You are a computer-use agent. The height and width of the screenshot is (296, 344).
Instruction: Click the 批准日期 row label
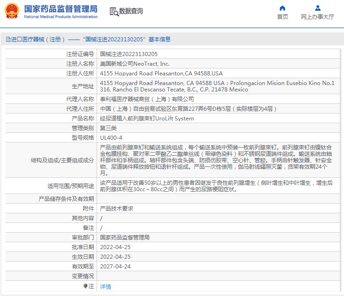(x=83, y=247)
